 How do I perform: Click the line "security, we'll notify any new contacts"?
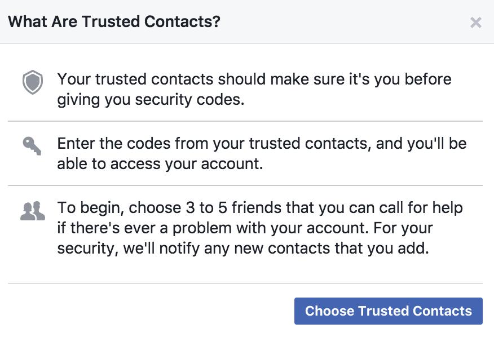tap(242, 249)
